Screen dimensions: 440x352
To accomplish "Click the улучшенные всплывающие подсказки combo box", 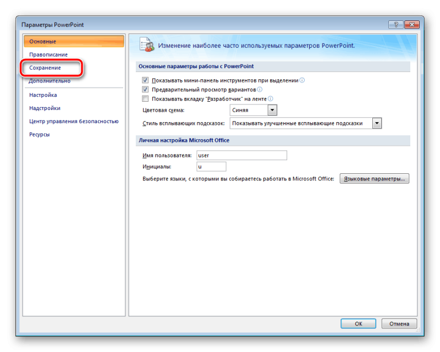I will coord(306,123).
